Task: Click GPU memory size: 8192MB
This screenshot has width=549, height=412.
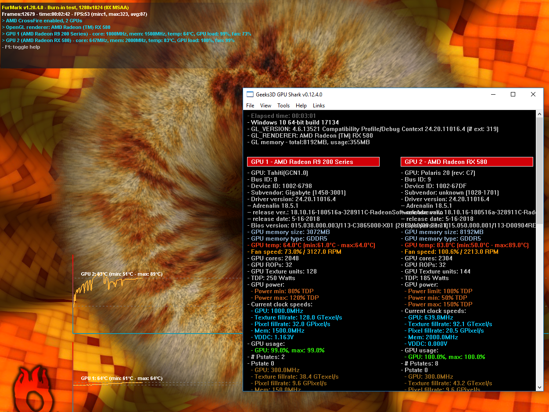Action: point(442,232)
